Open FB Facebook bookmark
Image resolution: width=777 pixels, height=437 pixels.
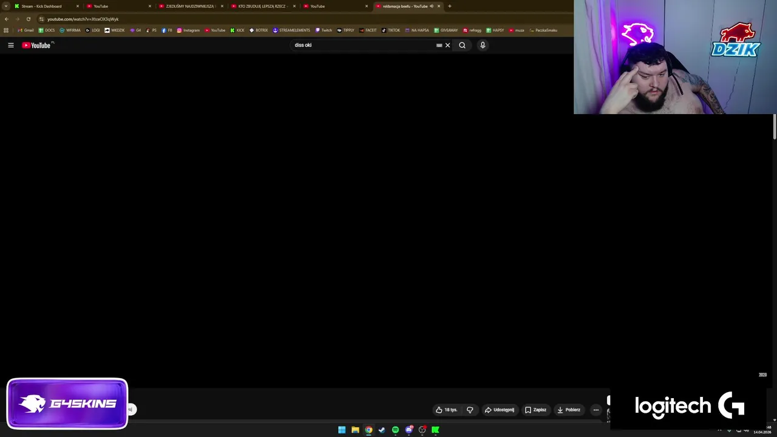click(x=167, y=30)
